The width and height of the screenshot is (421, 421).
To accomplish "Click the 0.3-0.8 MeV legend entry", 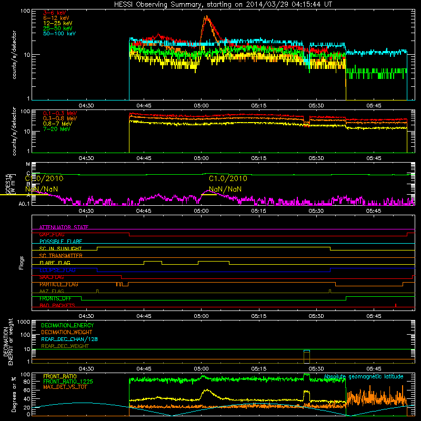I will tap(60, 118).
